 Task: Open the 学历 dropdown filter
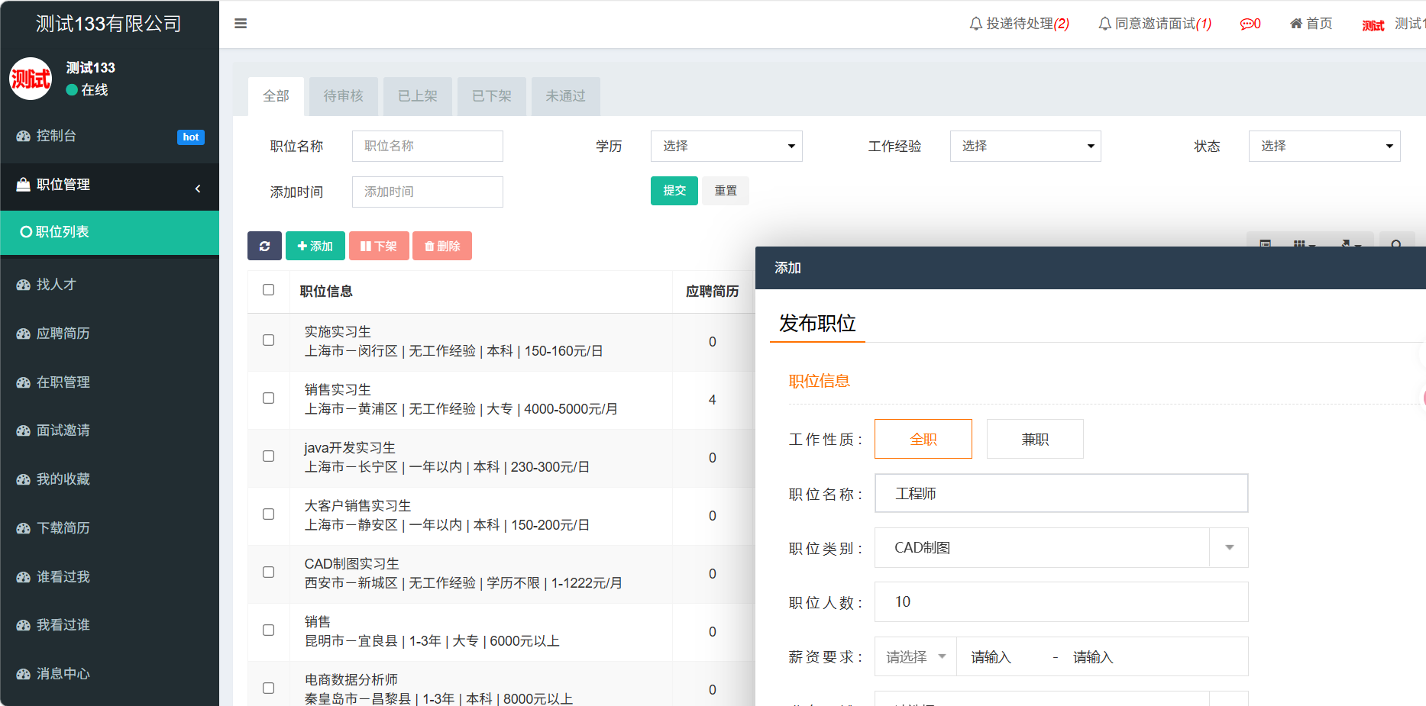tap(726, 146)
